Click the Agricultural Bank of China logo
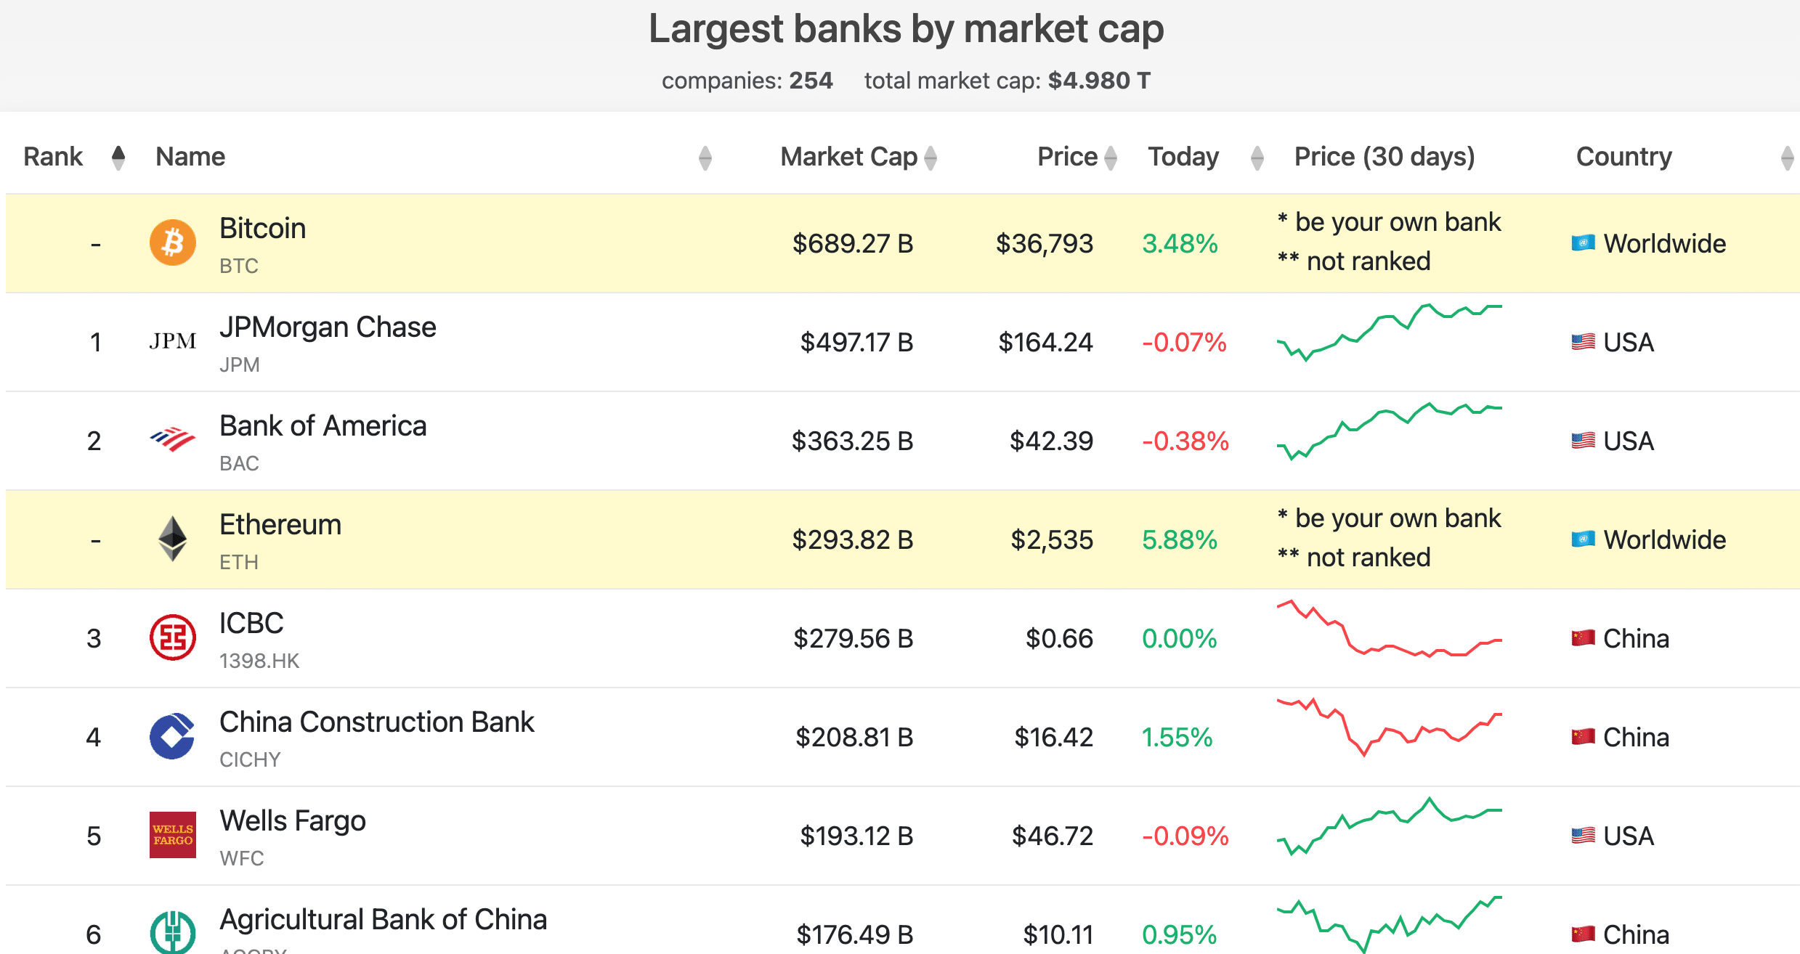 (x=172, y=932)
